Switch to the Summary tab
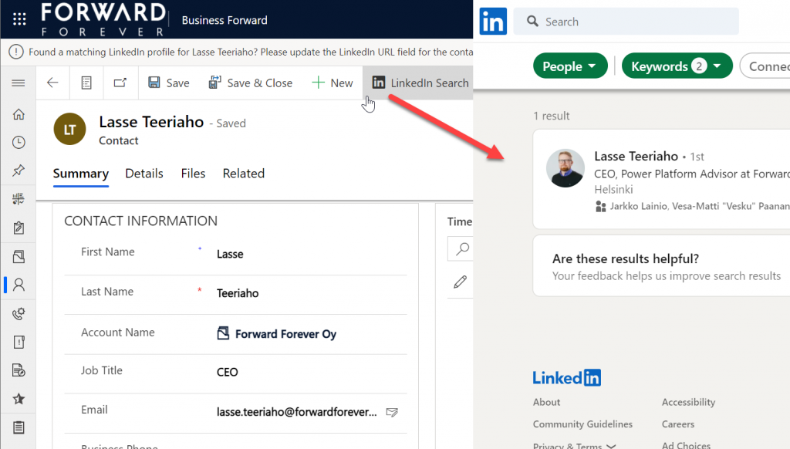This screenshot has width=790, height=449. 80,174
